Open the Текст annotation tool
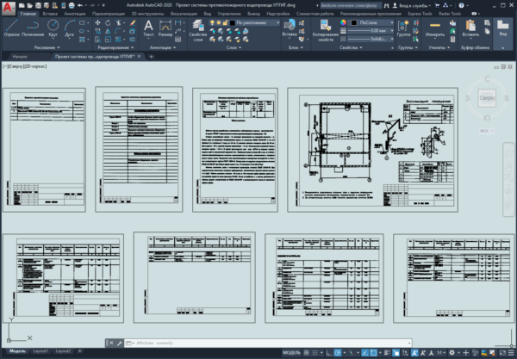The width and height of the screenshot is (517, 359). pos(148,28)
